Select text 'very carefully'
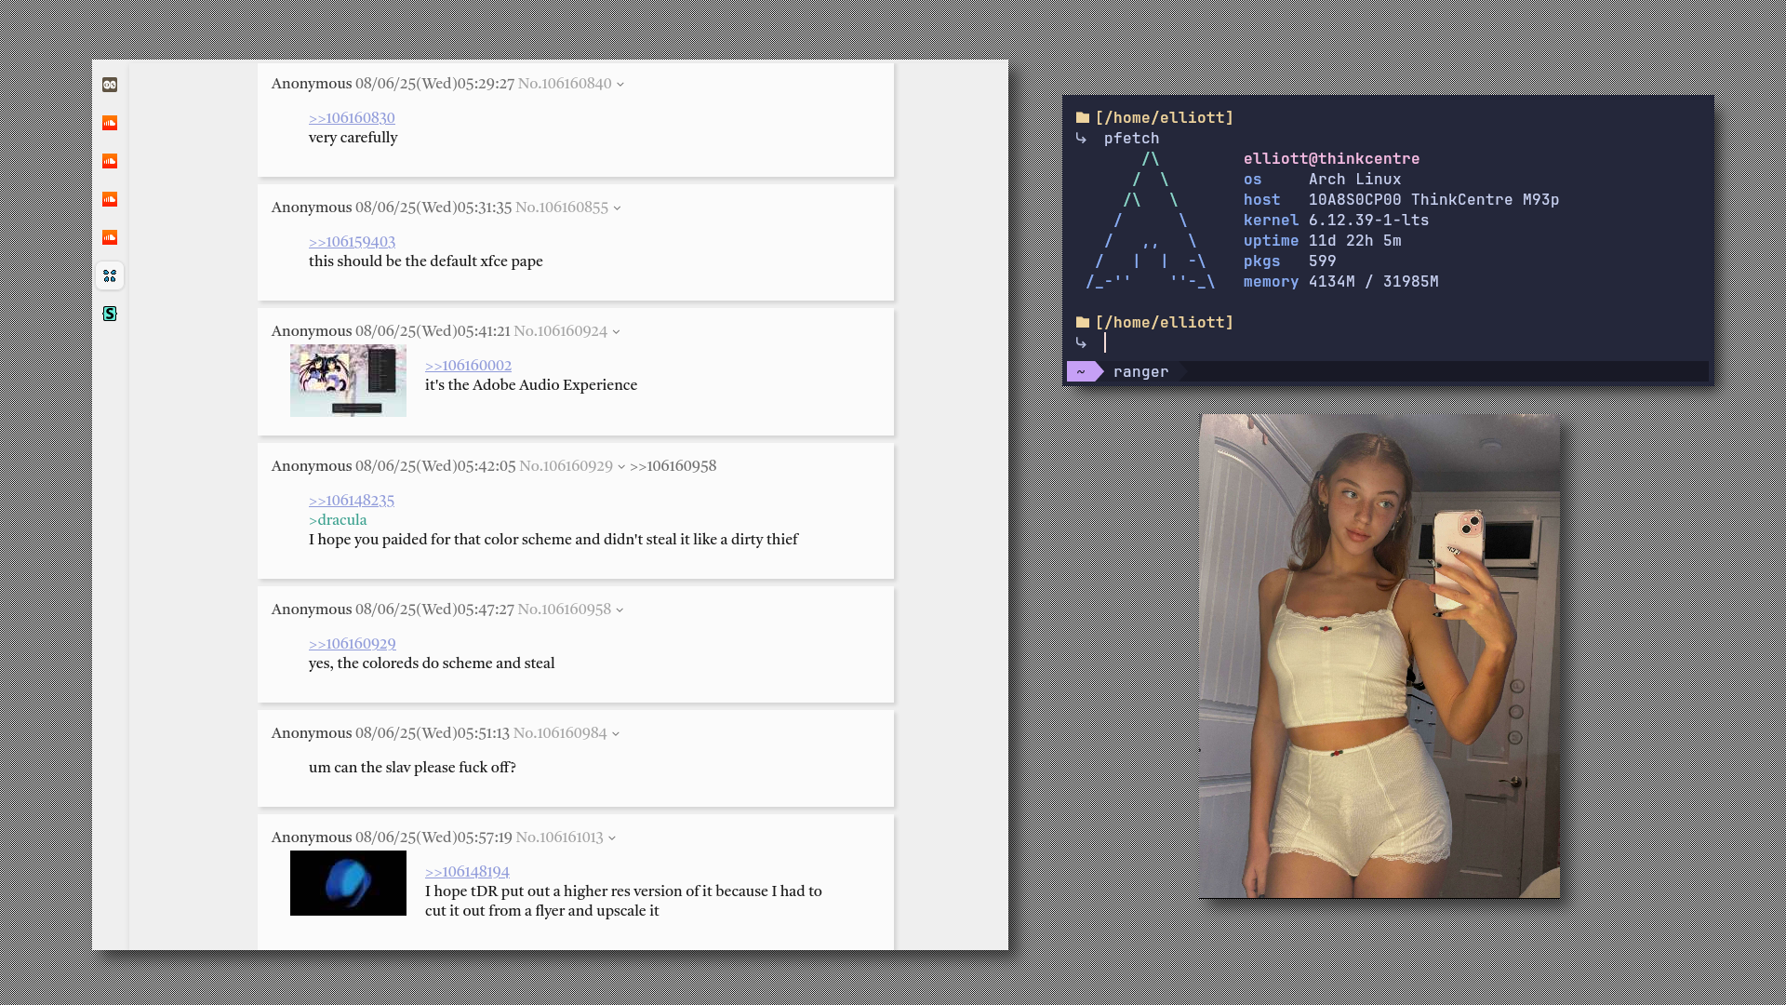This screenshot has width=1786, height=1005. pos(353,137)
